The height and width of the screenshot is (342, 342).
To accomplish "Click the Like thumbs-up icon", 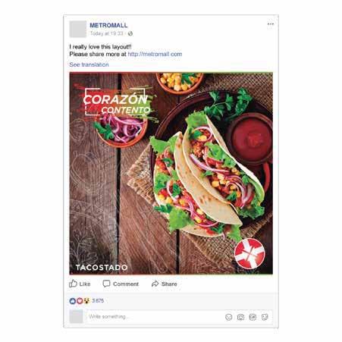I will pyautogui.click(x=73, y=284).
